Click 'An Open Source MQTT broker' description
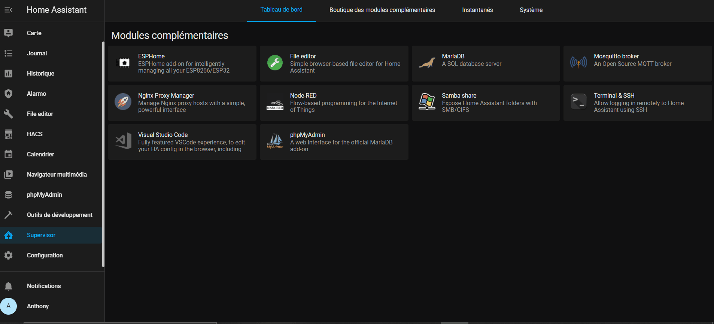This screenshot has height=324, width=714. (x=632, y=64)
